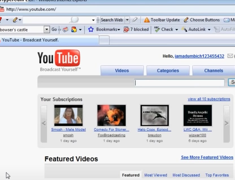Click the LWC Q&A: Wii ... title link
This screenshot has width=235, height=180.
(198, 129)
